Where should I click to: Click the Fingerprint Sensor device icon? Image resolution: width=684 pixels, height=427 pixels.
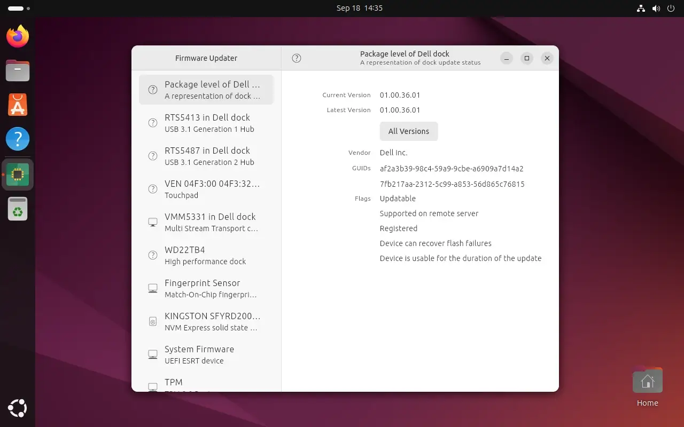(153, 288)
